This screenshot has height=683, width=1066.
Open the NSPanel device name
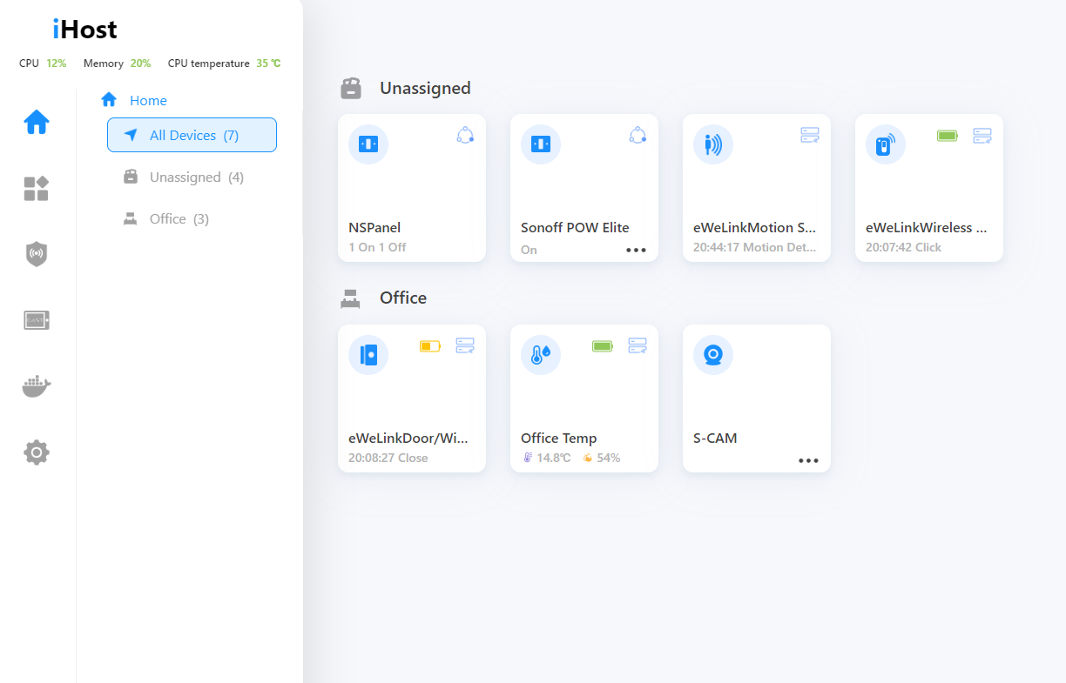(374, 227)
